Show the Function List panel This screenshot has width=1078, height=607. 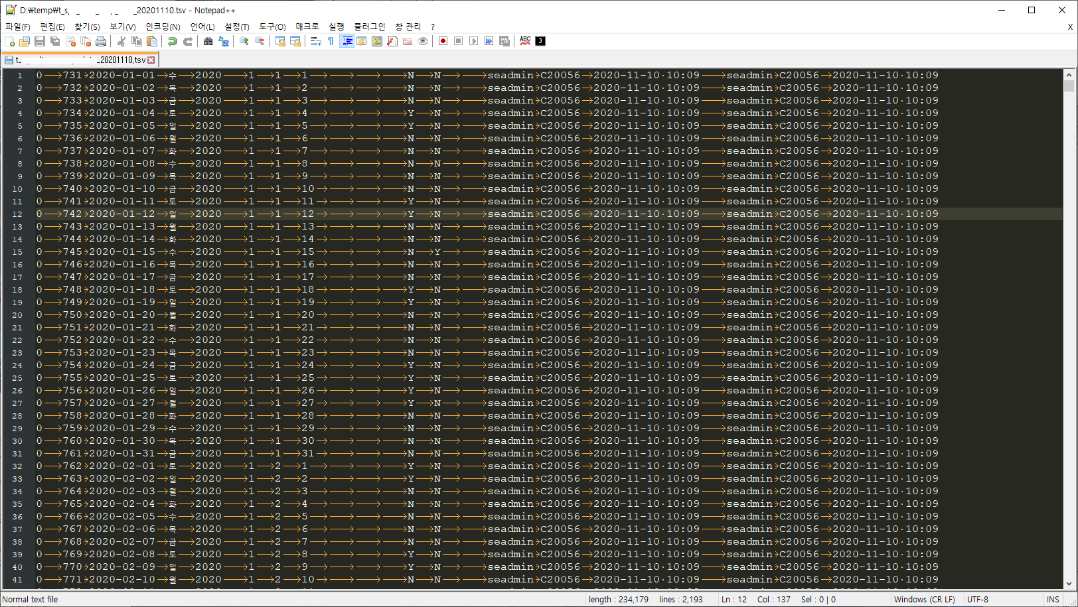point(392,41)
